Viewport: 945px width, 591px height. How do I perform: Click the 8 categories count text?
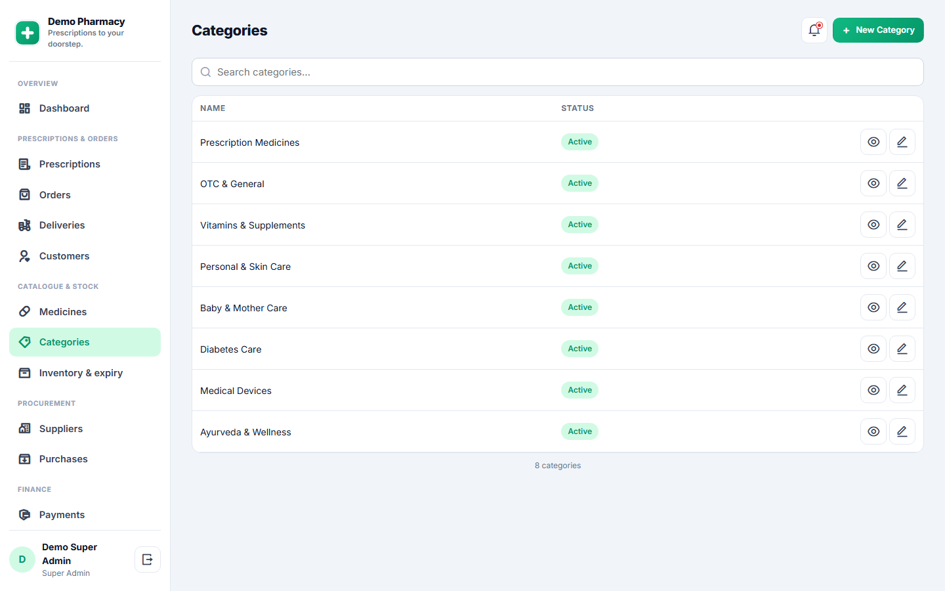point(558,466)
